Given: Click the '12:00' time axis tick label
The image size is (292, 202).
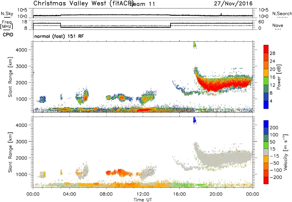Looking at the screenshot, I should [x=143, y=194].
